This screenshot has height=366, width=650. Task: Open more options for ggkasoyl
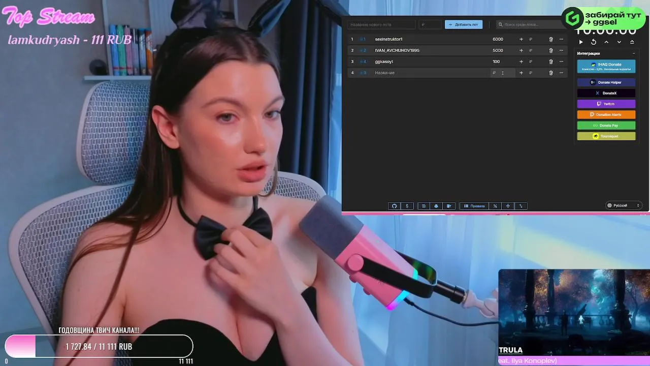561,62
